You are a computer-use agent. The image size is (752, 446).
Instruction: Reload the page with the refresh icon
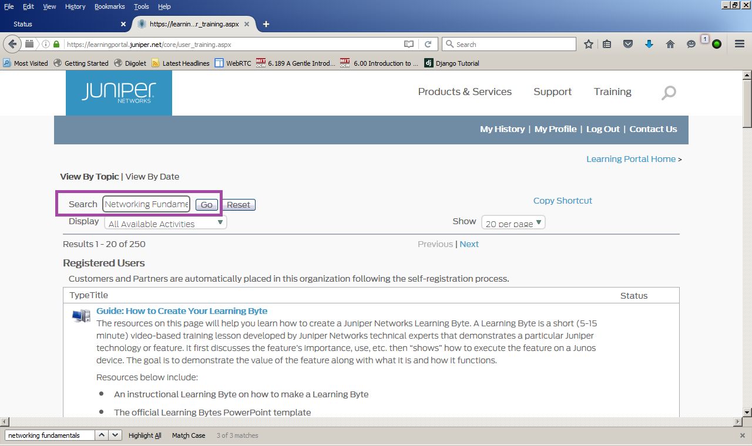coord(428,44)
